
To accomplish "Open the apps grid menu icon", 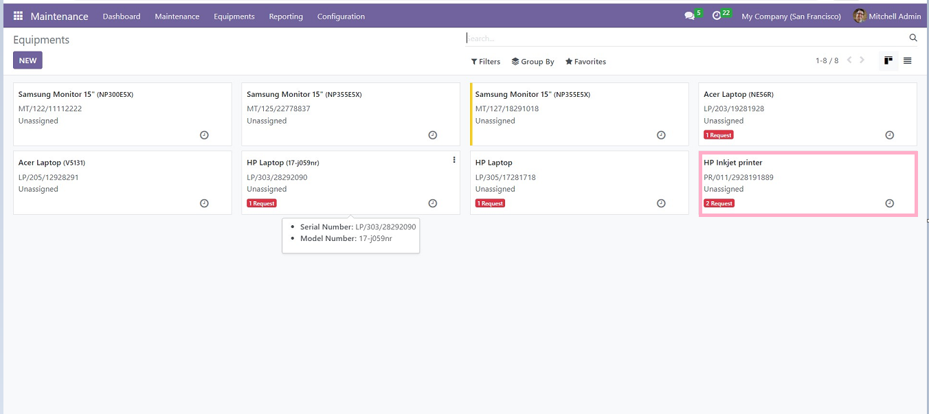I will click(18, 16).
